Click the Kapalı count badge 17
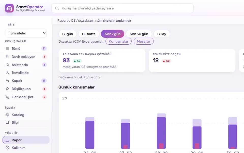Viewport: 244px width, 153px height. point(44,81)
